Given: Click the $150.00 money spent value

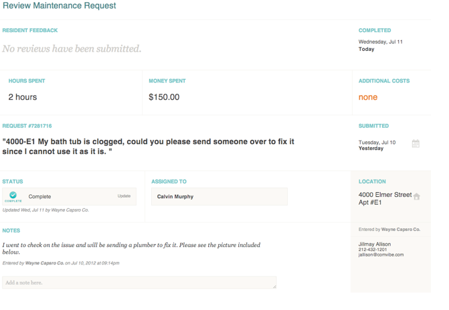Looking at the screenshot, I should [164, 97].
